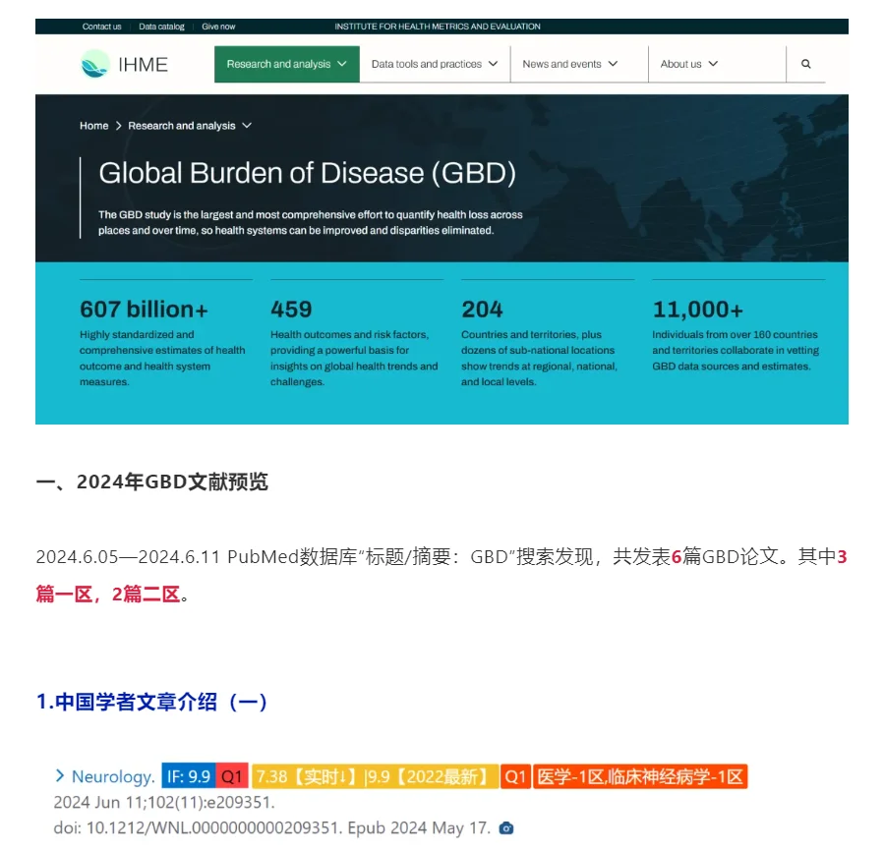884x851 pixels.
Task: Click heading 1.中国学者文章介绍（一）
Action: [151, 702]
